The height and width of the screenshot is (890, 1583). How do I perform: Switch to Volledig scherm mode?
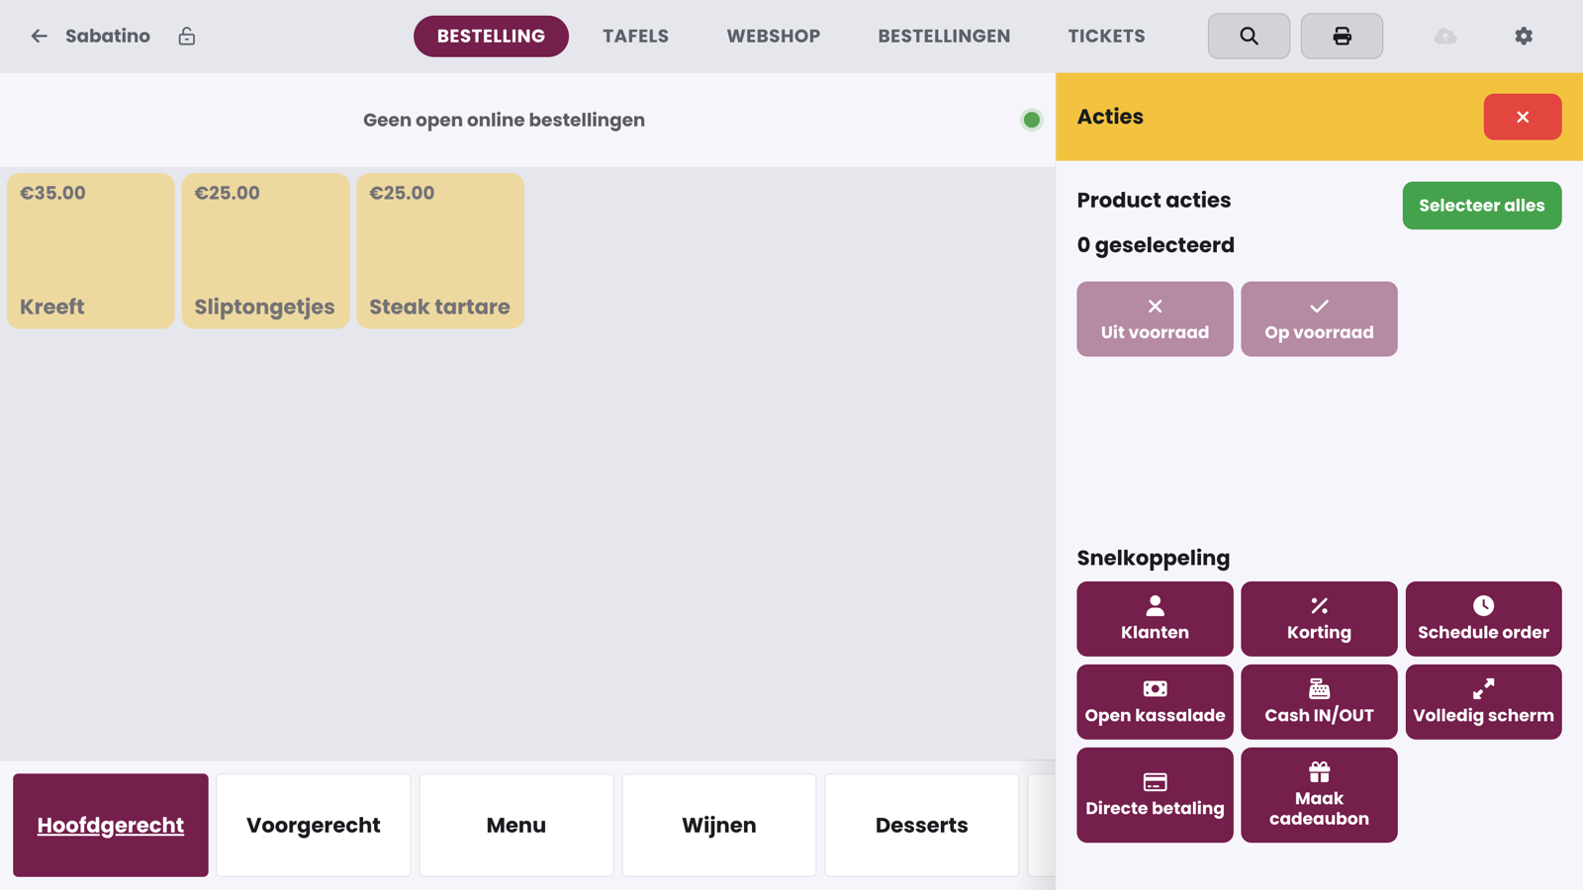(x=1483, y=702)
